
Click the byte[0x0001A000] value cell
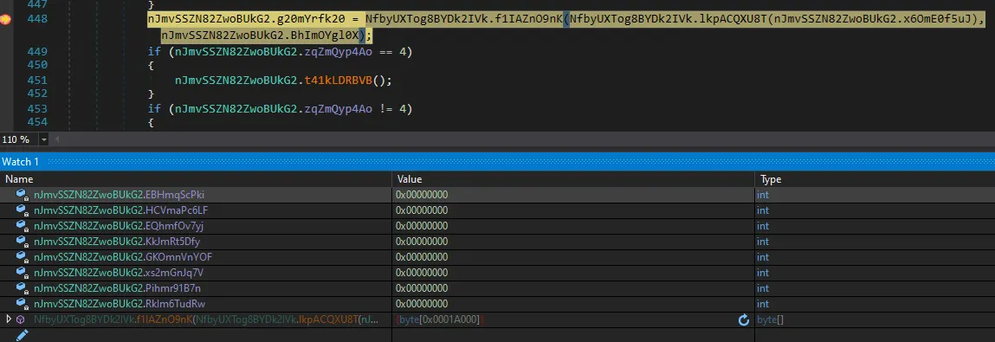pyautogui.click(x=573, y=319)
